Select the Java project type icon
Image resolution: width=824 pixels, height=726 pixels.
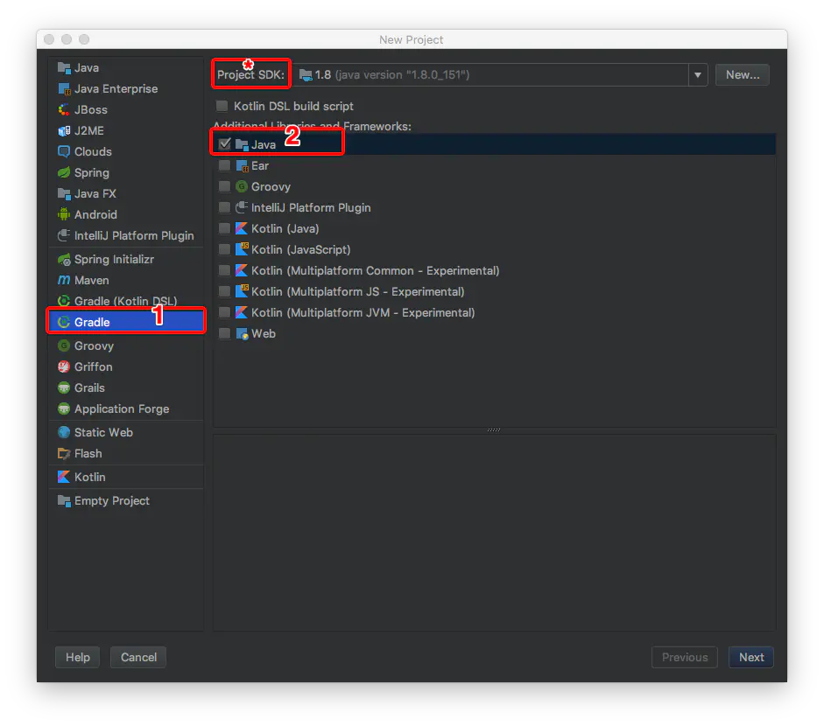tap(64, 67)
